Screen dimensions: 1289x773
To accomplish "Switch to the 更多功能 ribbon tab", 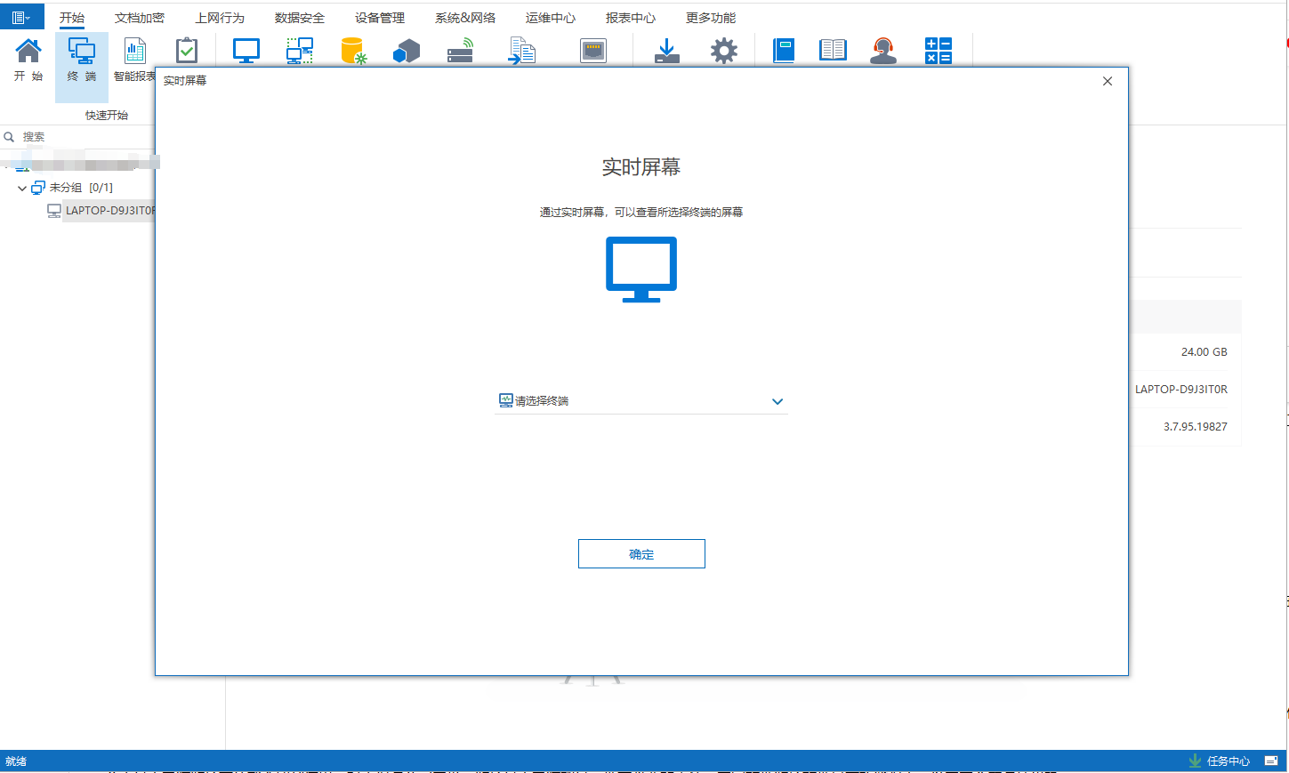I will point(711,18).
